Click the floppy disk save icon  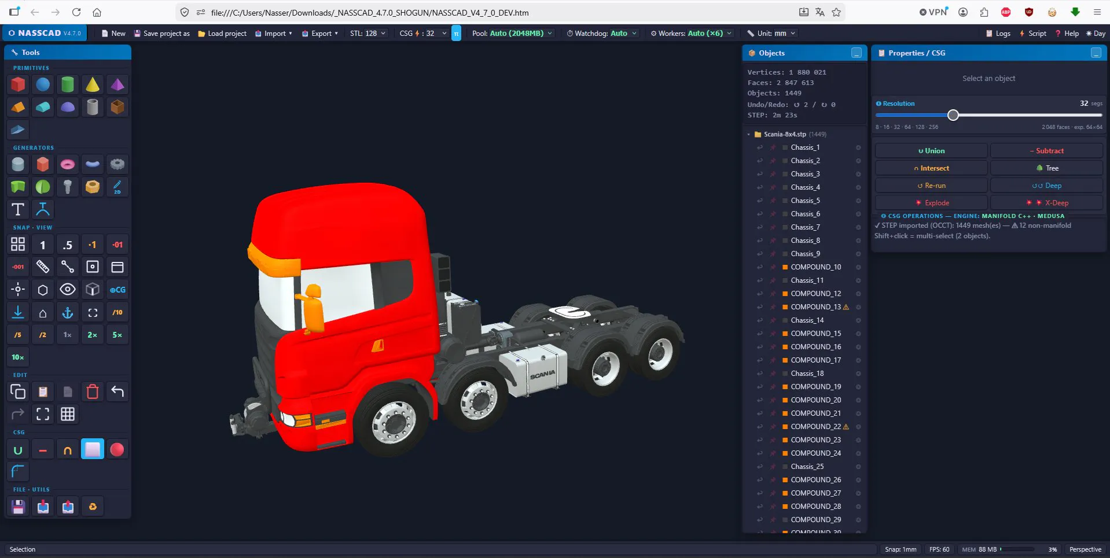pos(18,507)
